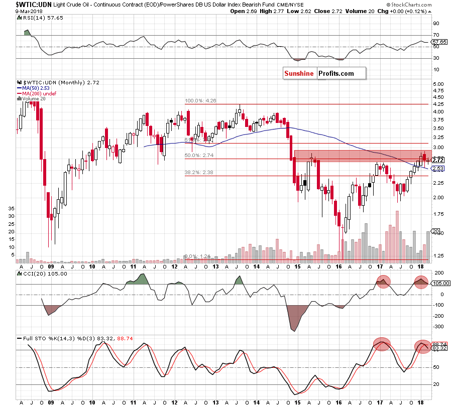Screen dimensions: 452x407
Task: Click the MA(200) undef legend text
Action: [x=39, y=94]
